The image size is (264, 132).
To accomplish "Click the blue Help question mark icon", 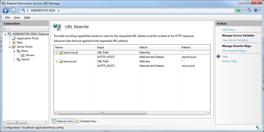I will [255, 10].
